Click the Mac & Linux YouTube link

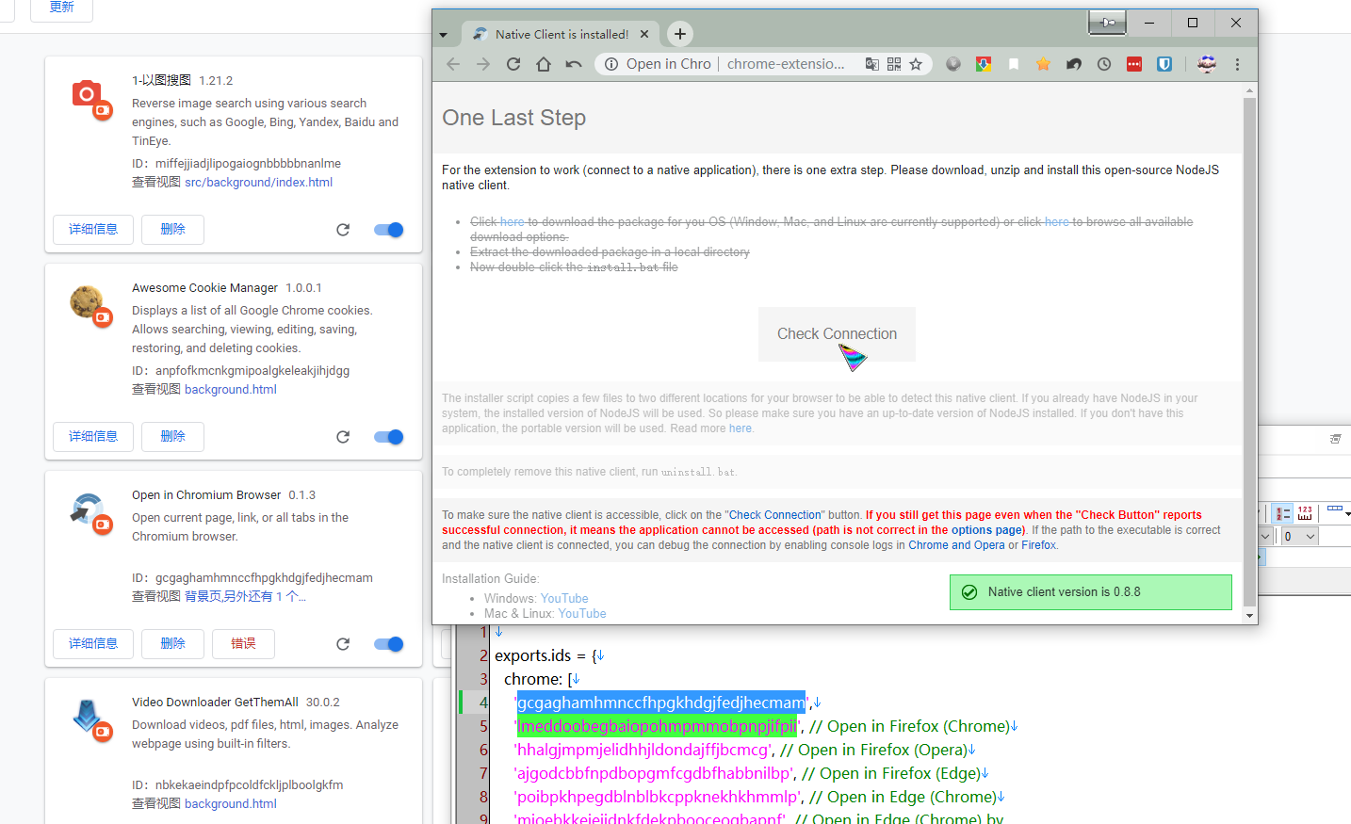coord(582,614)
